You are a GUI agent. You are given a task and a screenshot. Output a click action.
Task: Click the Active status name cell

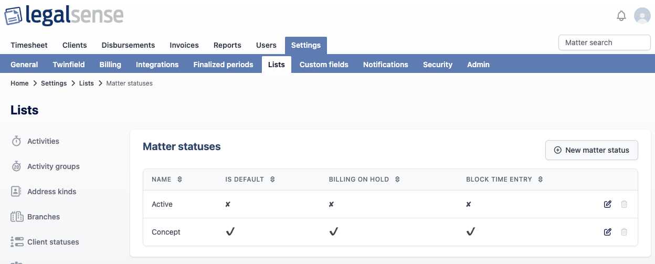tap(162, 204)
